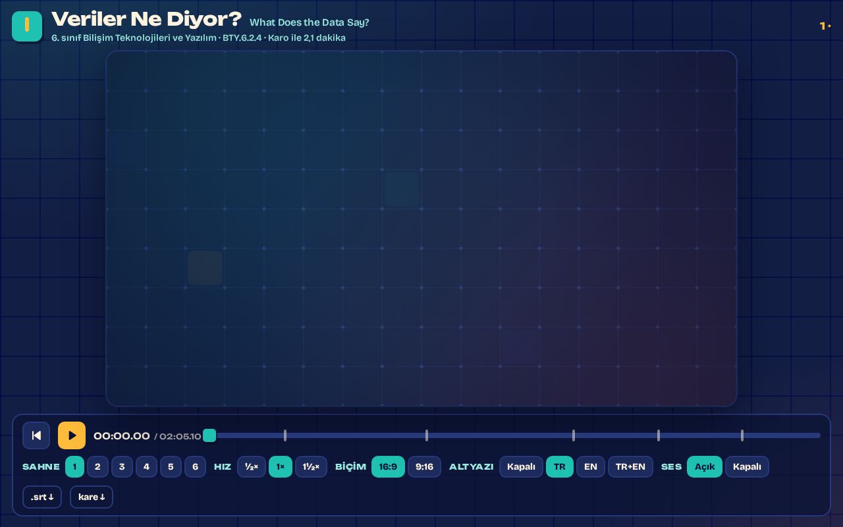Click the teal timeline scrubber handle
The width and height of the screenshot is (843, 527).
[x=209, y=435]
